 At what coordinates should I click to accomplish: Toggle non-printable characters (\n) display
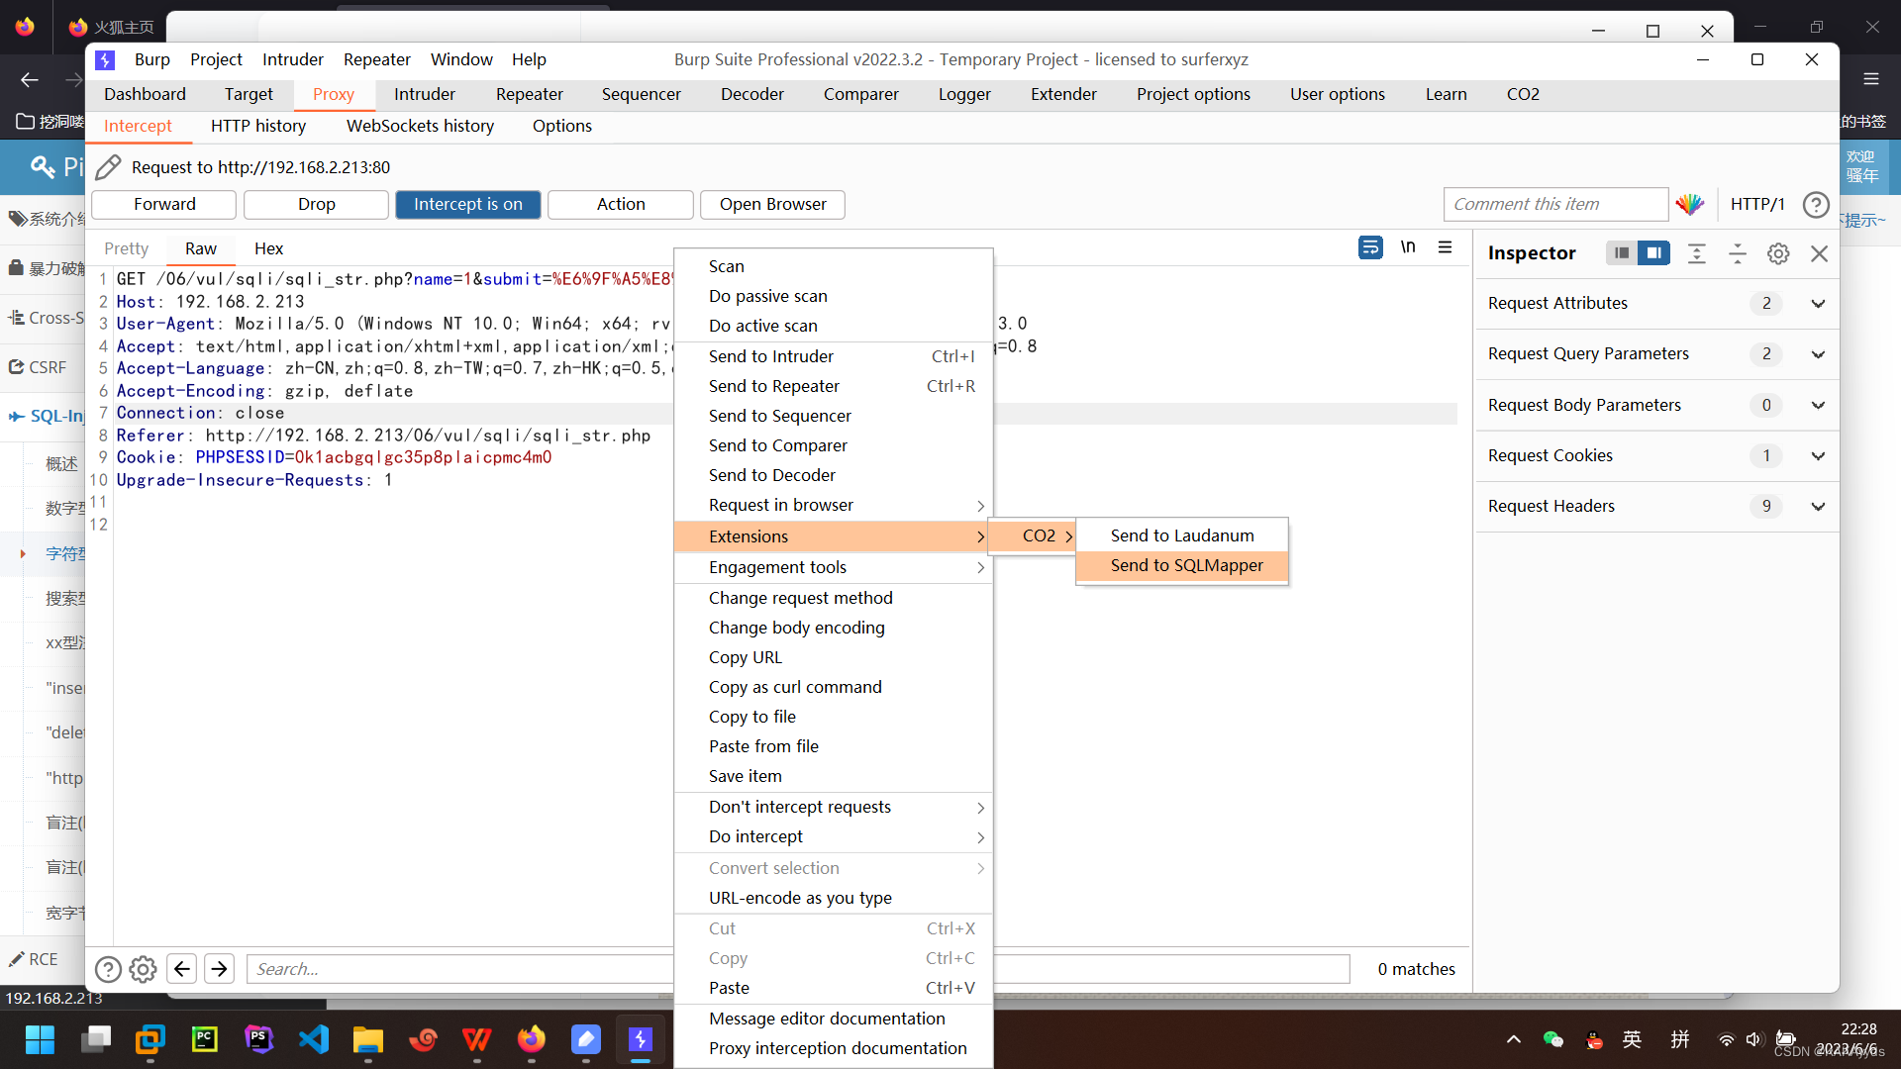click(1408, 247)
